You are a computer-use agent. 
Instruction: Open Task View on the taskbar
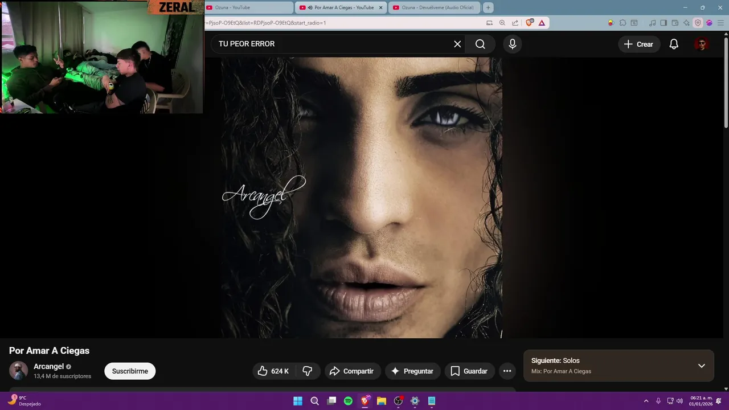[x=331, y=401]
